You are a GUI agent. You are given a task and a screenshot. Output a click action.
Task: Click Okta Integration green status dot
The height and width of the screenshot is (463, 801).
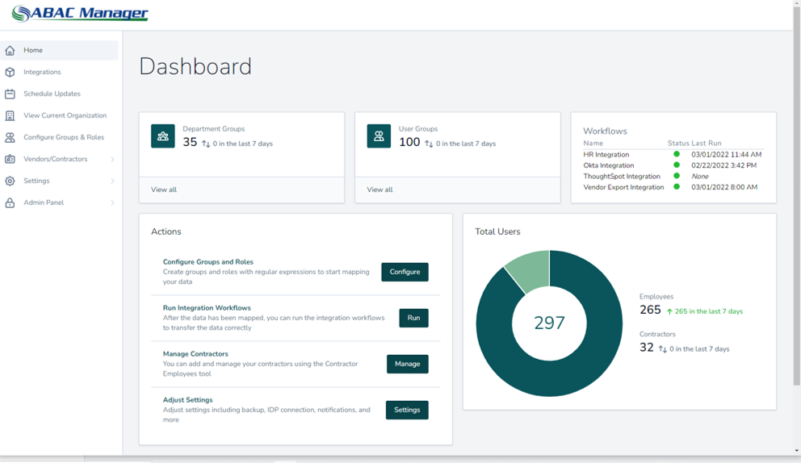[677, 165]
